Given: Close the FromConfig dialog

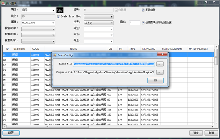Looking at the screenshot, I should pyautogui.click(x=162, y=54).
